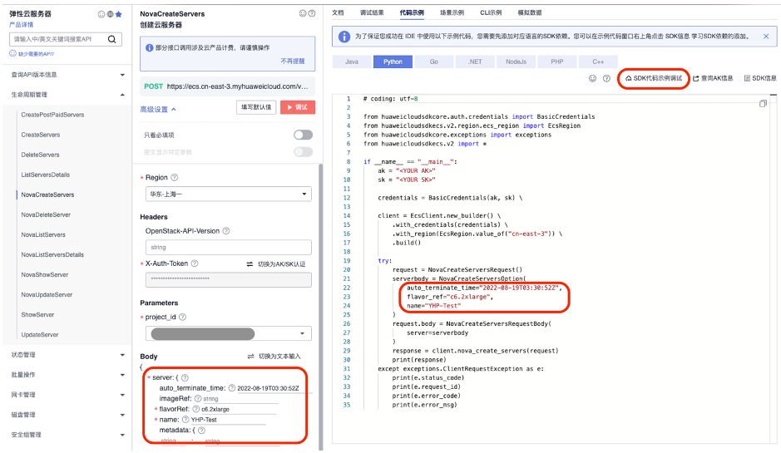Click the help icon next to project_id

[182, 317]
